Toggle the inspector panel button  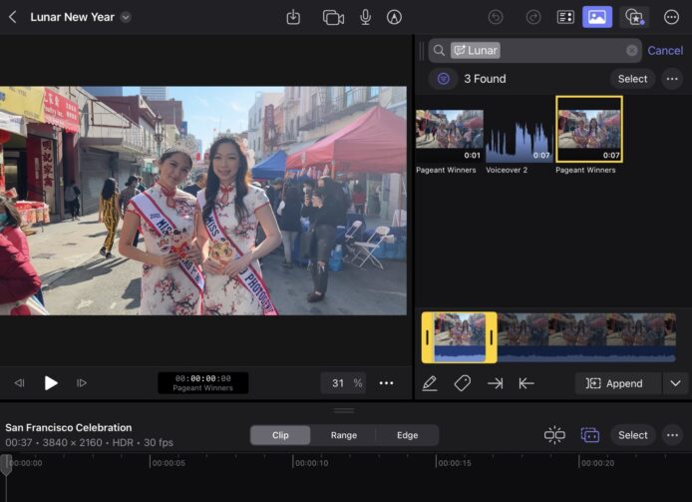[565, 17]
